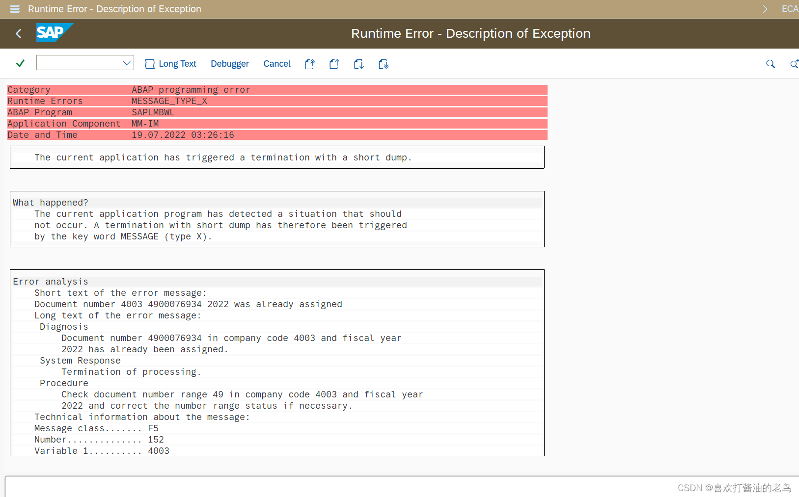Image resolution: width=799 pixels, height=497 pixels.
Task: Jump to first page with double up-arrow icon
Action: point(310,64)
